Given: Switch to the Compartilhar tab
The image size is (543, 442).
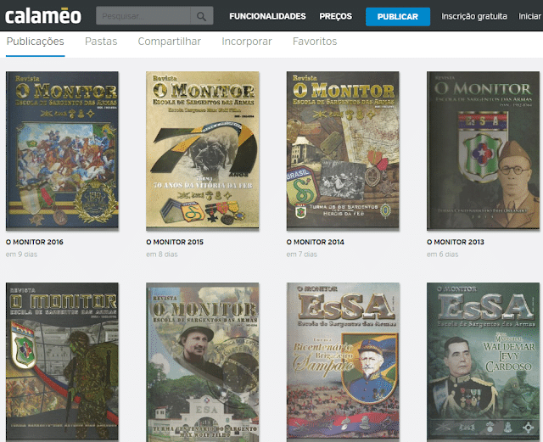Looking at the screenshot, I should [x=170, y=42].
